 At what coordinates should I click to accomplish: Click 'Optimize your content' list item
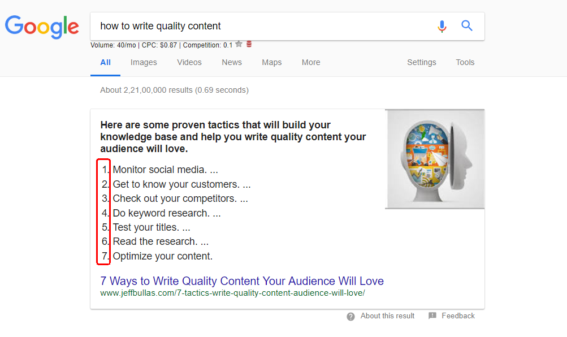(162, 256)
